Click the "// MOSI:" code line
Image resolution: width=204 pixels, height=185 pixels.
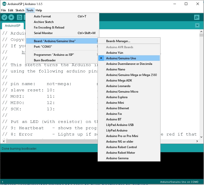click(x=28, y=96)
